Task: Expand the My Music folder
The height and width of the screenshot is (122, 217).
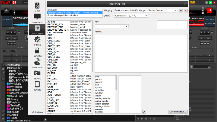Action: pos(6,84)
